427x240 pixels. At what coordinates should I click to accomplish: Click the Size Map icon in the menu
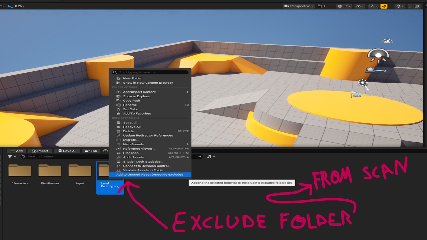point(118,153)
